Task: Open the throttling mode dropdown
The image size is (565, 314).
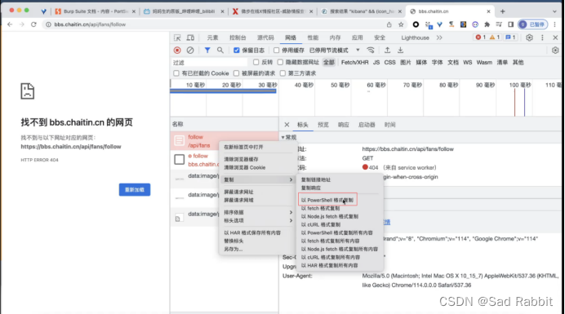Action: 335,51
